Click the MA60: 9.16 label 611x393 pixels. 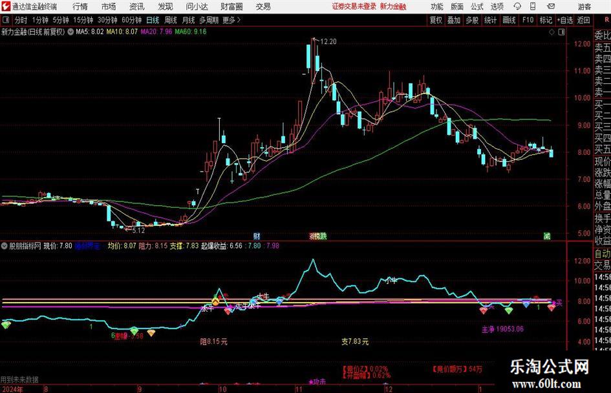pos(191,32)
